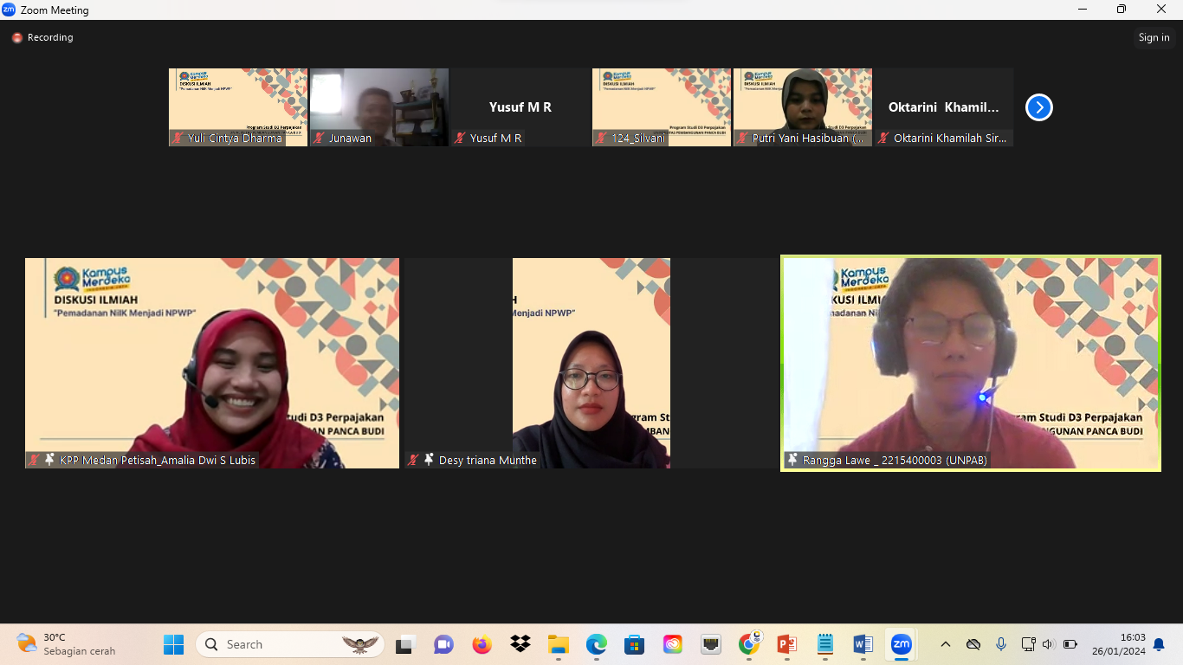Click muted mic icon on KPP Medan Petisah tile

pos(35,460)
